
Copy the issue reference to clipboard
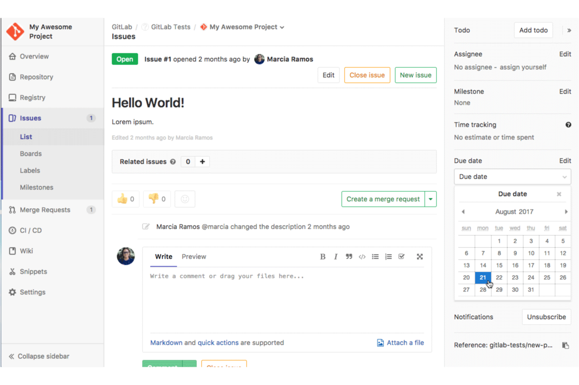565,345
